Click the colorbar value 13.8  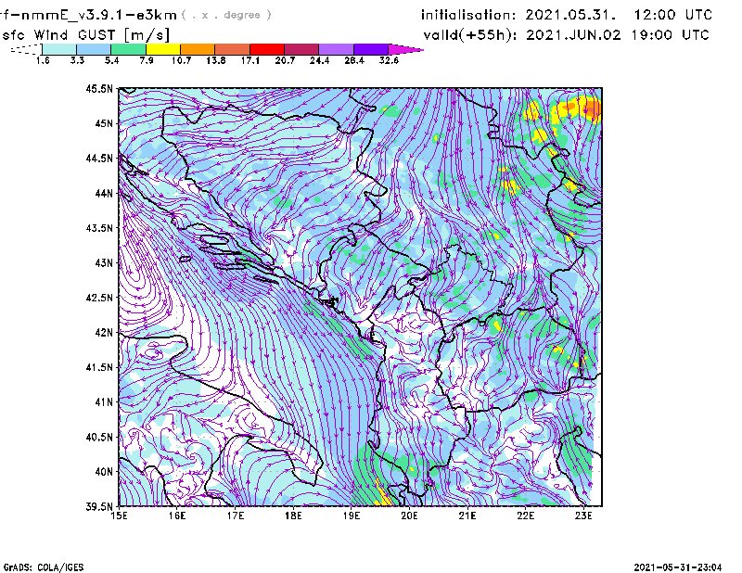(x=216, y=60)
